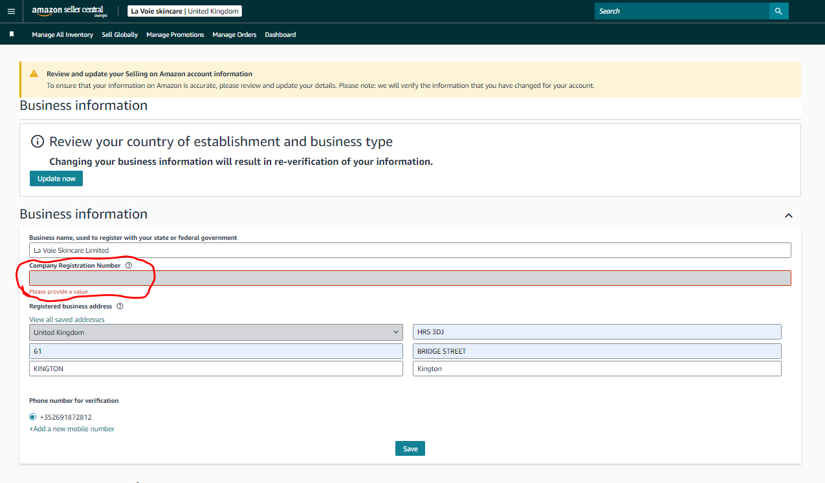This screenshot has height=483, width=825.
Task: Open Manage All Inventory menu
Action: [63, 34]
